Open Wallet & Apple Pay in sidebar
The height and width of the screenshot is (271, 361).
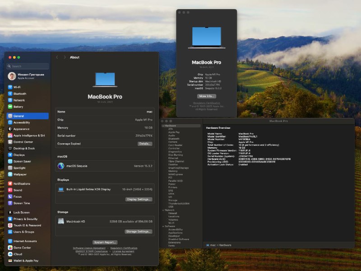tap(26, 261)
